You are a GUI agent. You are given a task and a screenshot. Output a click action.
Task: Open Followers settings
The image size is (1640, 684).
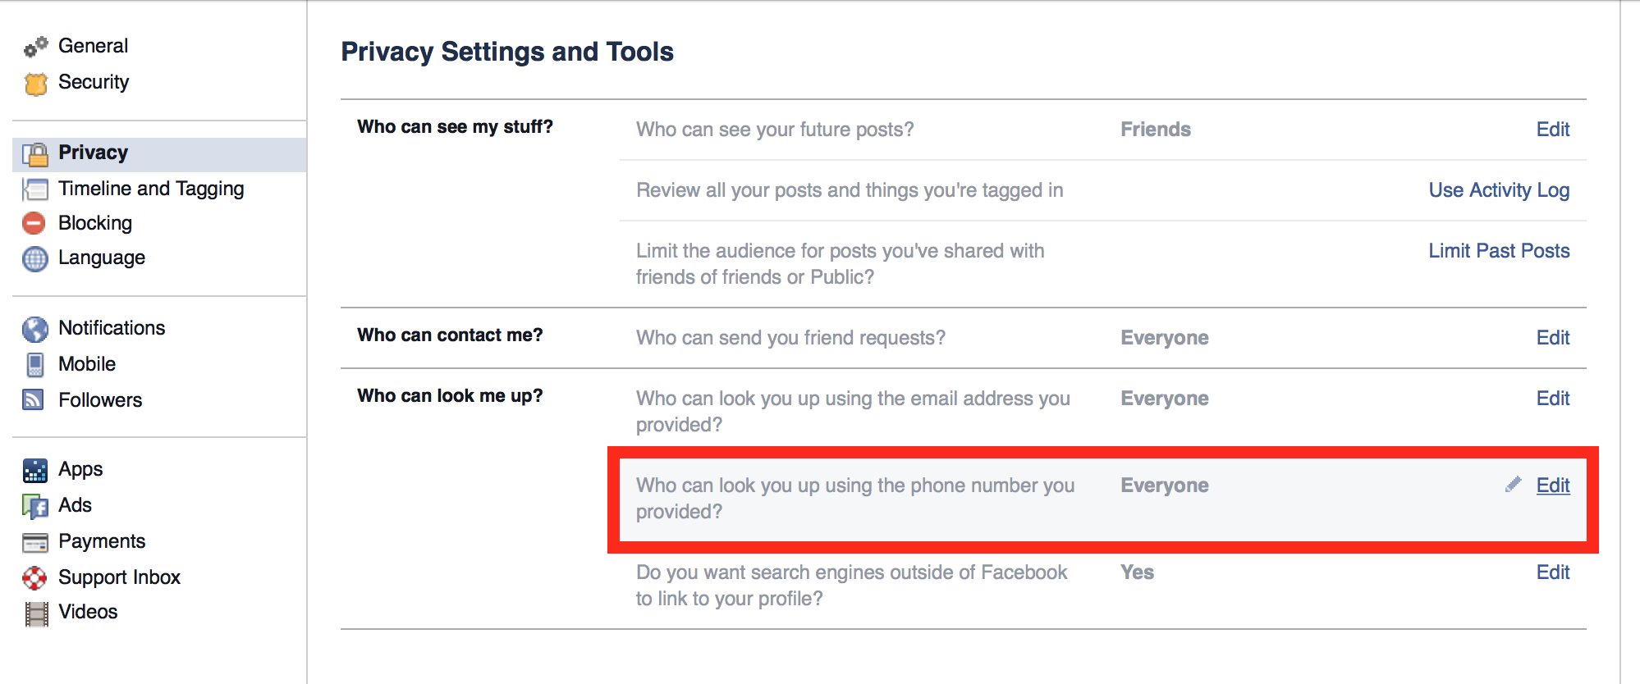tap(100, 400)
